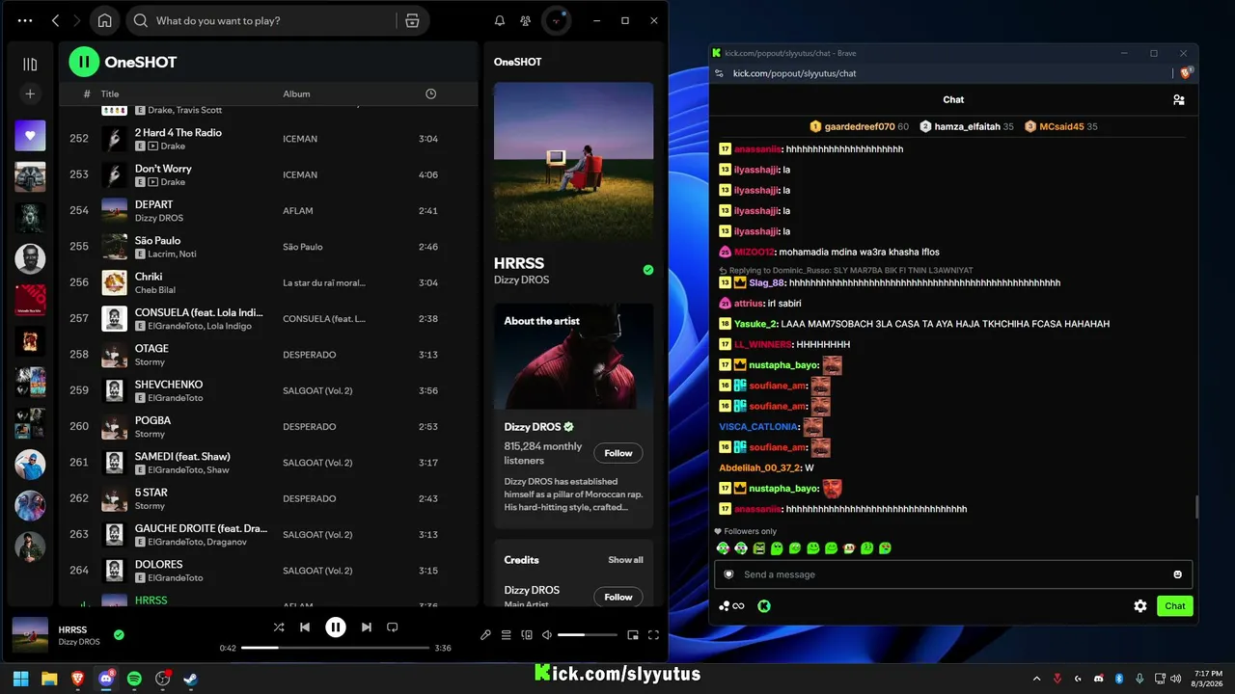Open Spotify Home
Image resolution: width=1235 pixels, height=694 pixels.
coord(104,20)
